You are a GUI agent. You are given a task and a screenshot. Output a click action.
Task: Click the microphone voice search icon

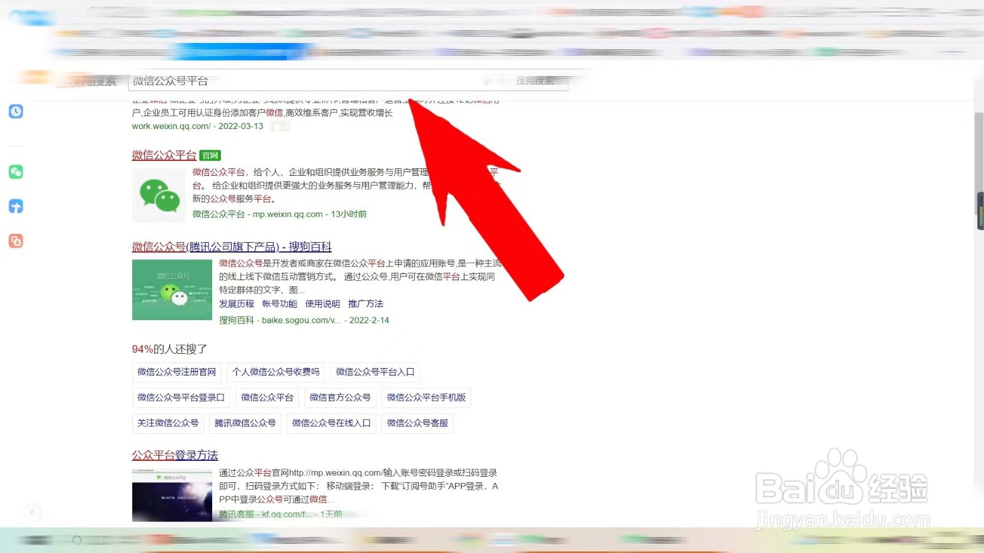tap(486, 80)
